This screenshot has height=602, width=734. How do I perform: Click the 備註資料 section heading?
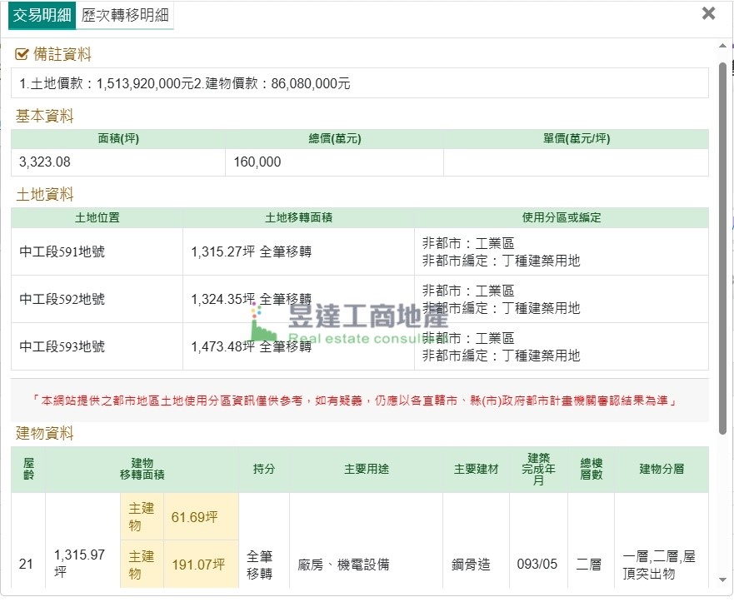pyautogui.click(x=62, y=55)
